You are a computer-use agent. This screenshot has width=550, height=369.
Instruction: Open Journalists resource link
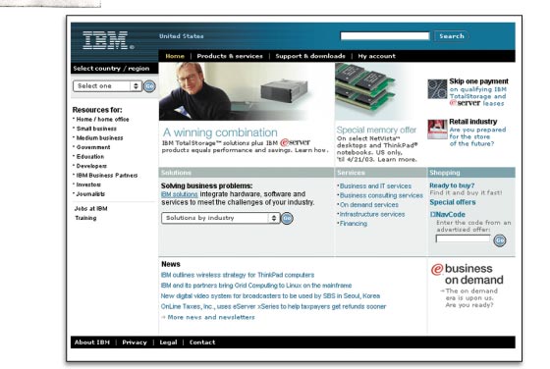(x=90, y=193)
